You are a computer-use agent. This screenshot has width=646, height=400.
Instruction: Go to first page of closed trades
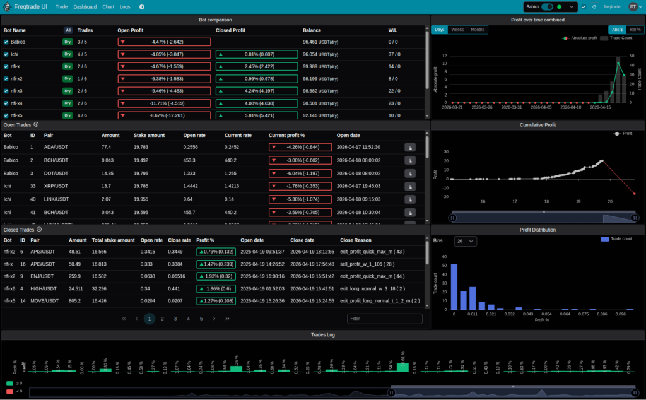click(124, 319)
